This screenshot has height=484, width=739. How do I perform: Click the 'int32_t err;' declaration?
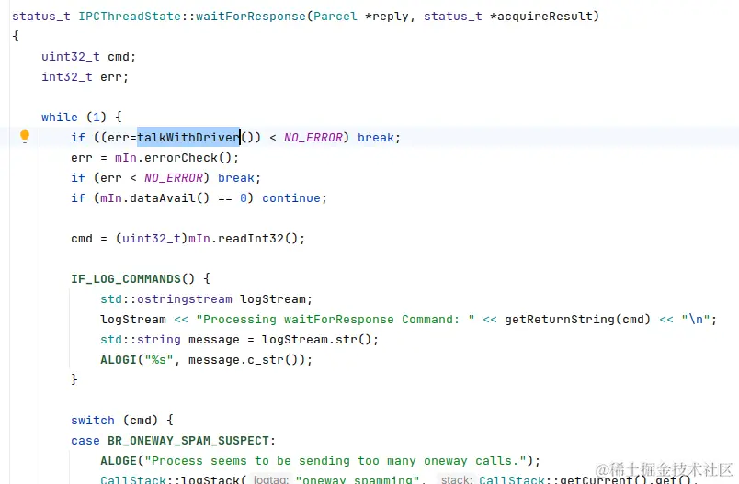pos(85,77)
